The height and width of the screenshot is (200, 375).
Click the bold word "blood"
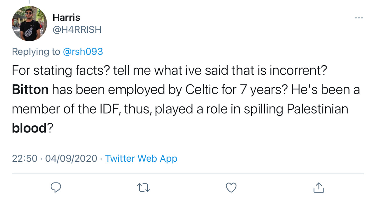pyautogui.click(x=29, y=128)
